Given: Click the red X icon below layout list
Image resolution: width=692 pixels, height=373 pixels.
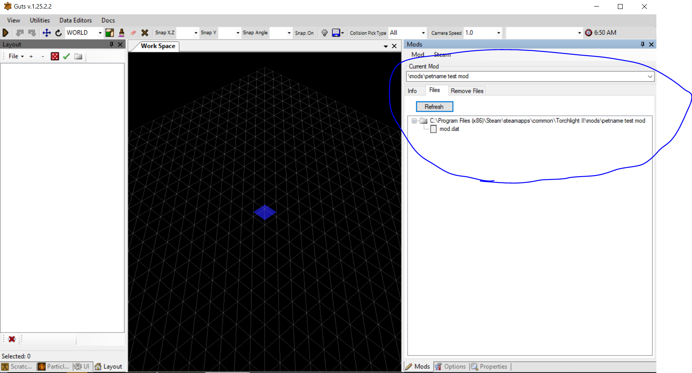Looking at the screenshot, I should click(x=12, y=339).
